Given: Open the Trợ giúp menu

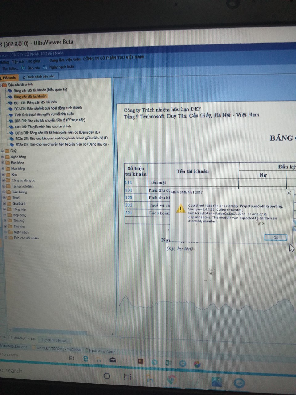Looking at the screenshot, I should pyautogui.click(x=34, y=61).
